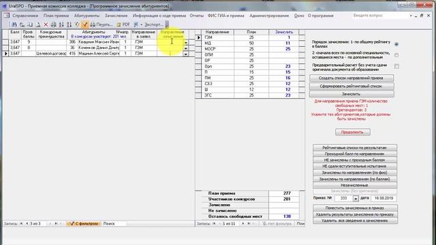The height and width of the screenshot is (245, 436).
Task: Click the application form icon left of Справочники
Action: click(x=6, y=16)
